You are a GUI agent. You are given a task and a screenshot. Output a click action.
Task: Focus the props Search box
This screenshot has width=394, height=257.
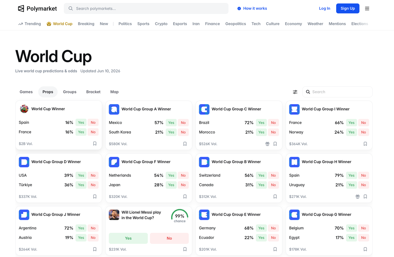[337, 92]
